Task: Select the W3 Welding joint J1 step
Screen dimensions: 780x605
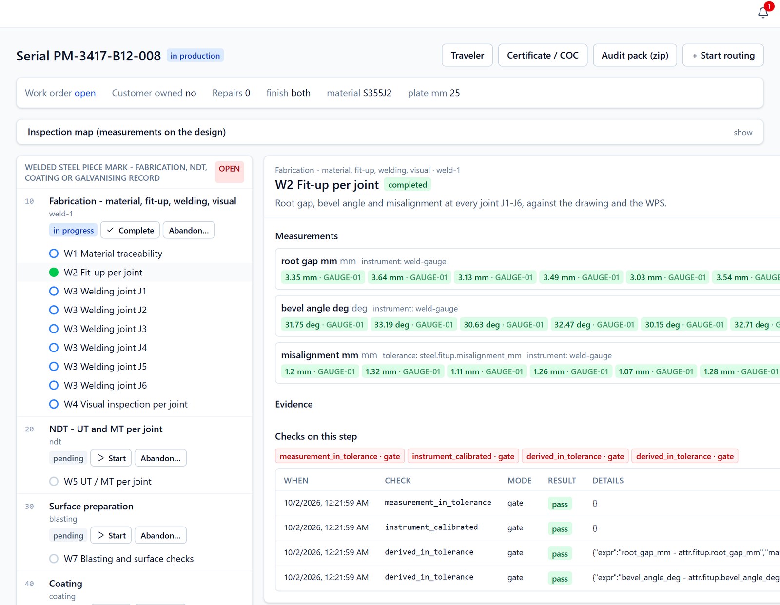Action: 105,291
